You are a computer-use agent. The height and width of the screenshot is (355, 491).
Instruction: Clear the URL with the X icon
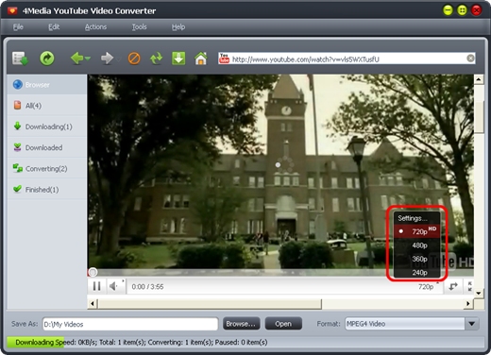click(x=470, y=59)
